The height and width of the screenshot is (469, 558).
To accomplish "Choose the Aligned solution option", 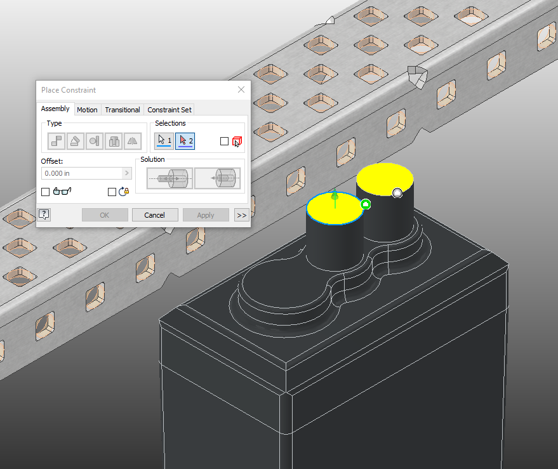I will tap(218, 178).
